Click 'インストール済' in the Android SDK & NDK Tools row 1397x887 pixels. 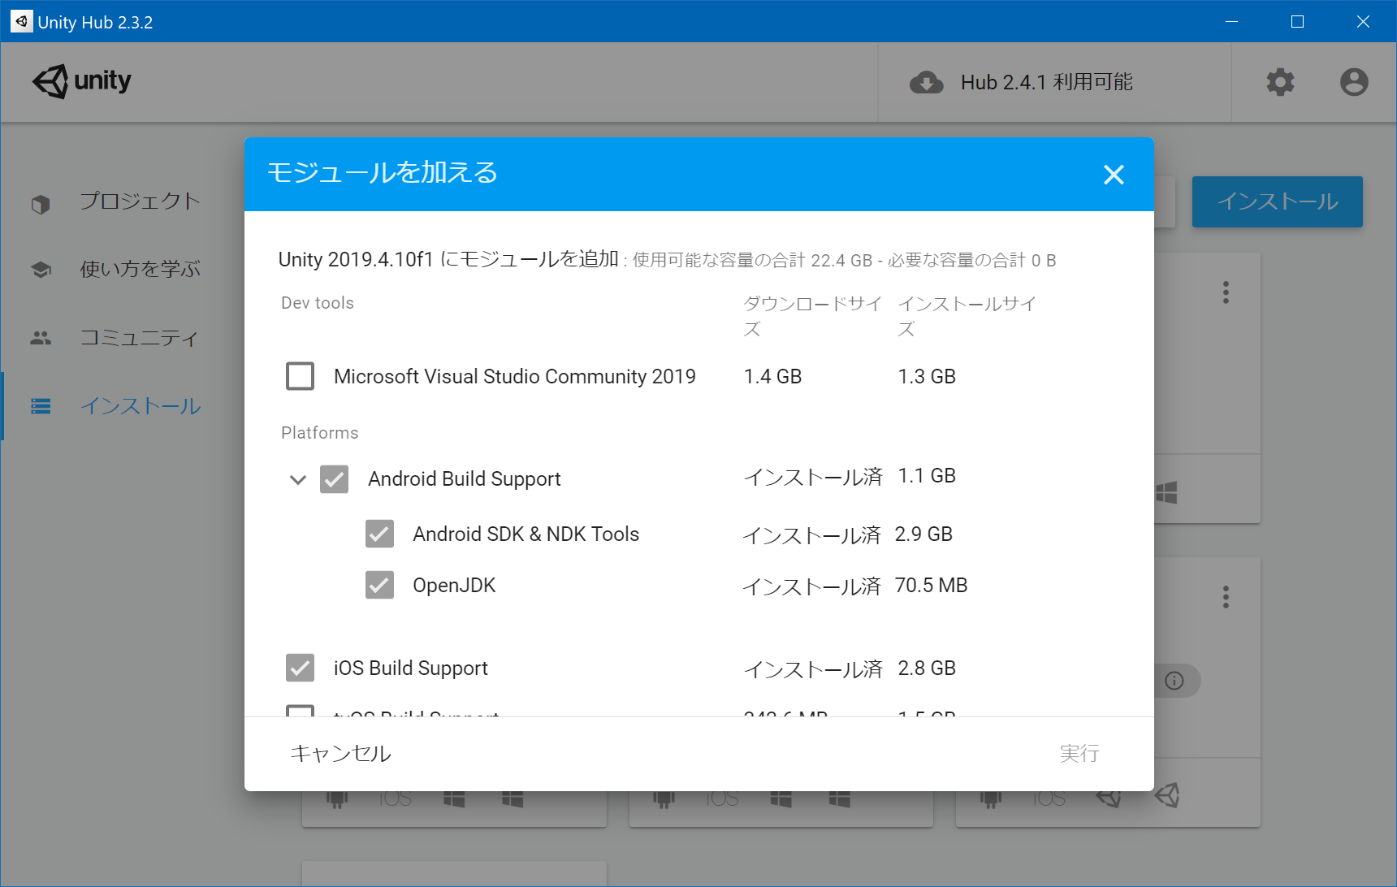point(811,536)
